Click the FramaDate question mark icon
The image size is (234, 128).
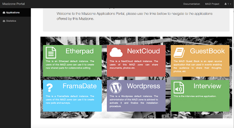point(49,88)
